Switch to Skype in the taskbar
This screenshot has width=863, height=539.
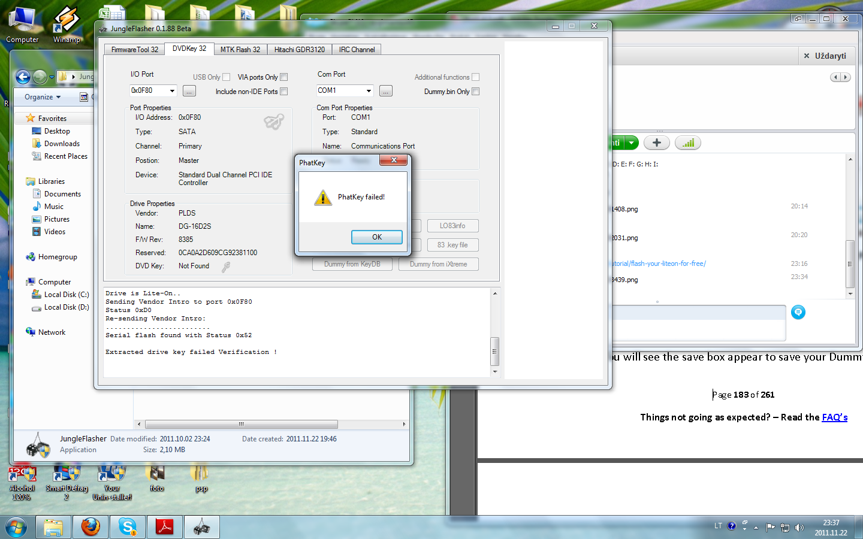[128, 527]
